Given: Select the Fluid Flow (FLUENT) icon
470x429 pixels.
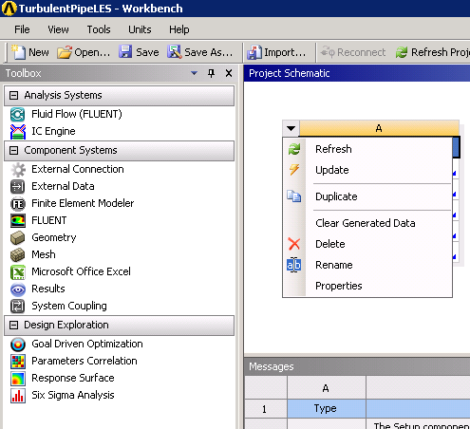Looking at the screenshot, I should 17,114.
